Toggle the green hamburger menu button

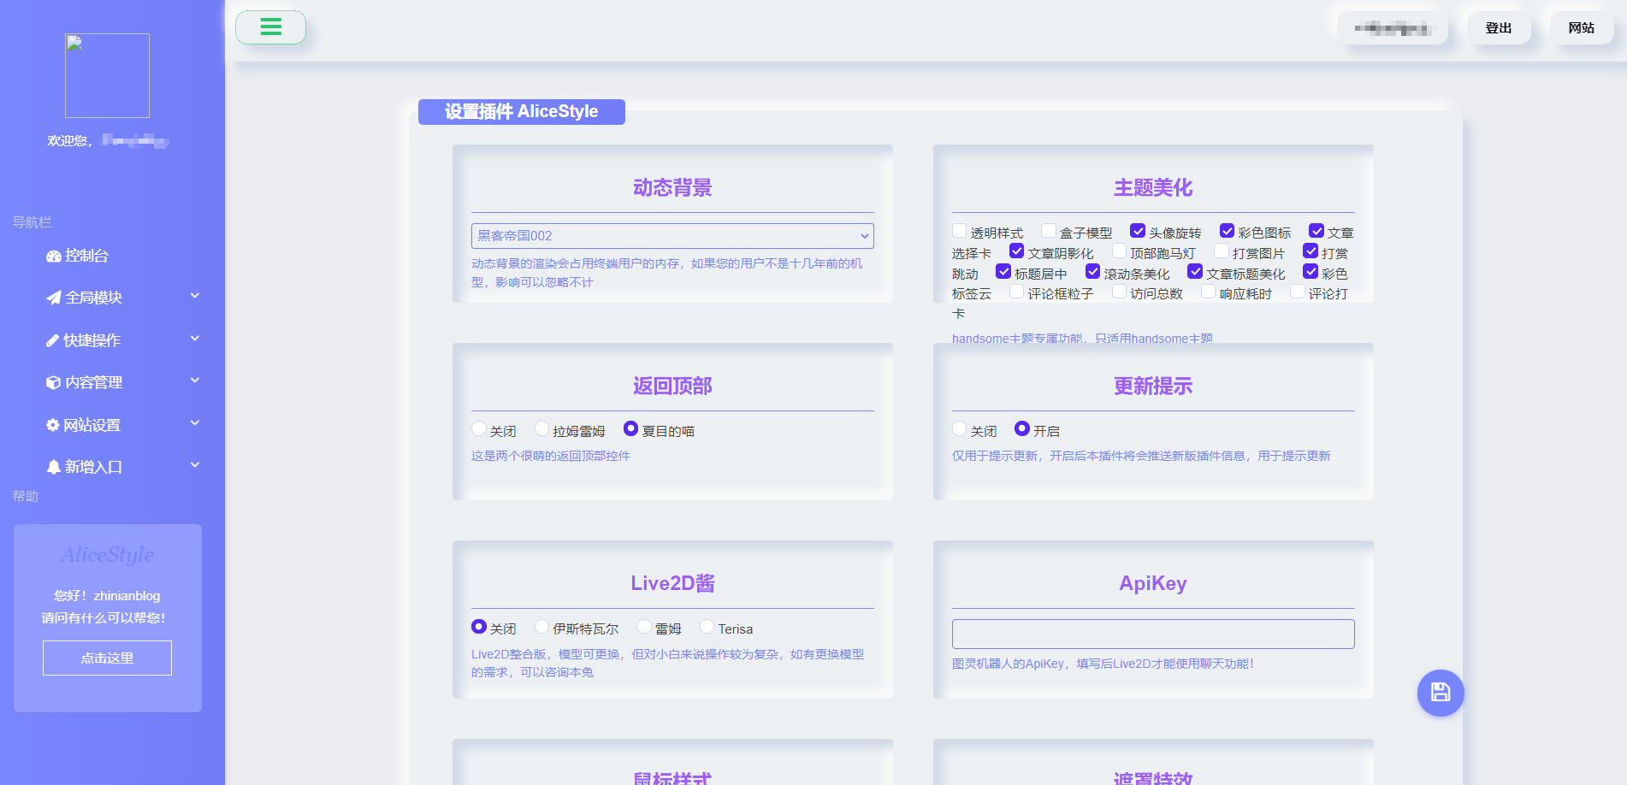coord(270,27)
